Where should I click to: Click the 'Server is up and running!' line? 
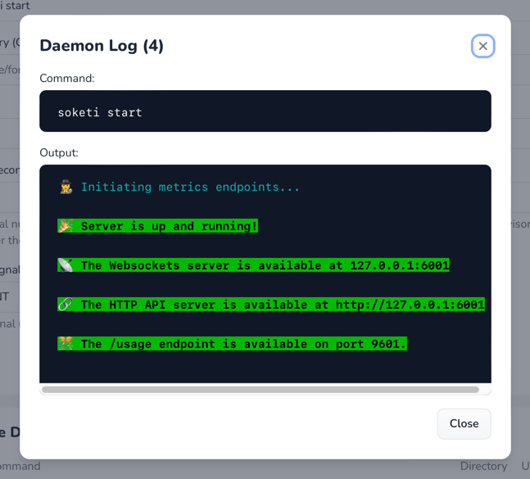[169, 226]
